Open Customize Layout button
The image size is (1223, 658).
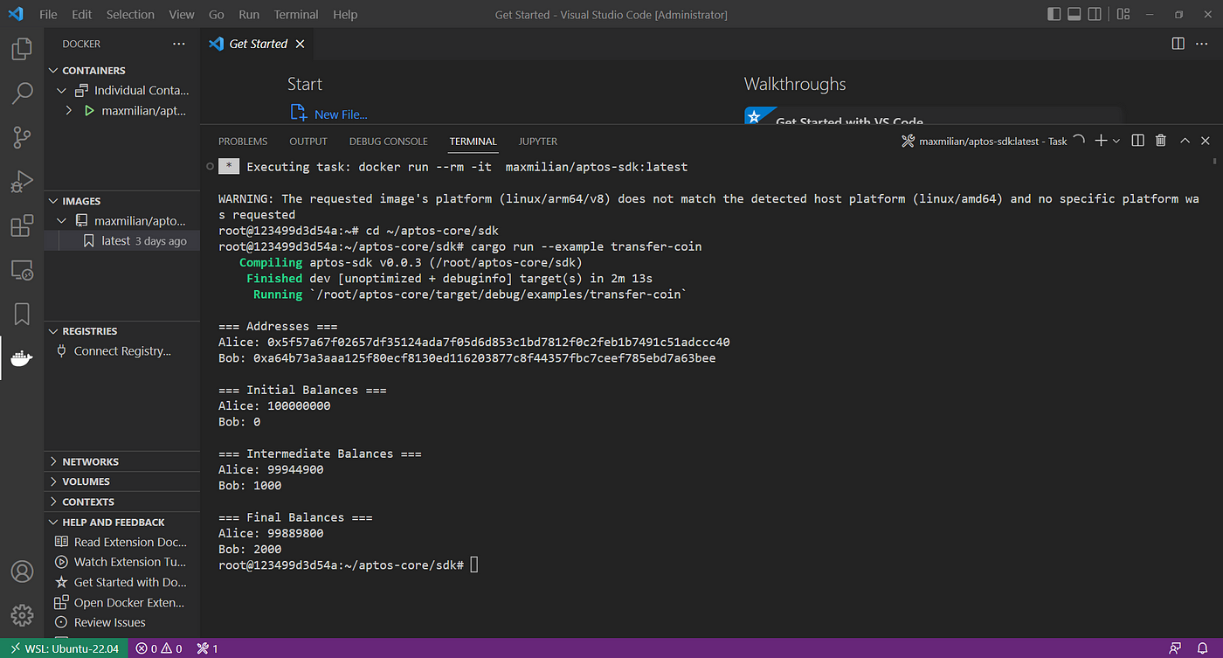click(1123, 15)
